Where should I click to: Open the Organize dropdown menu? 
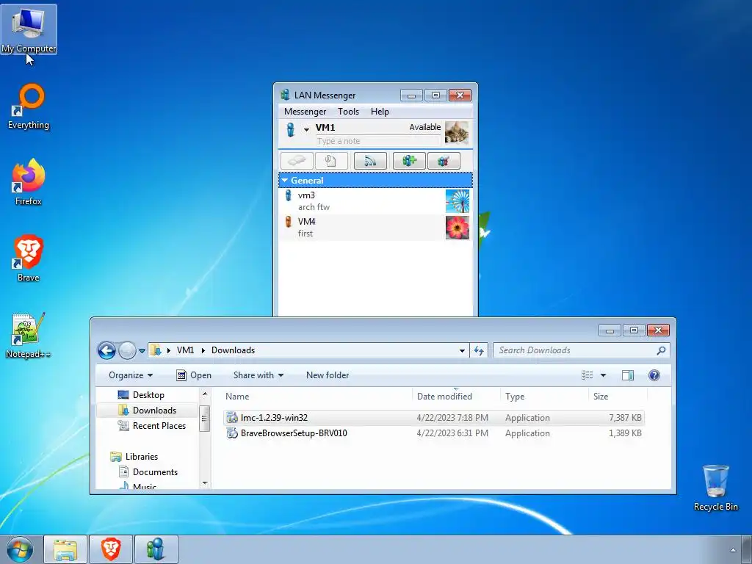coord(131,375)
